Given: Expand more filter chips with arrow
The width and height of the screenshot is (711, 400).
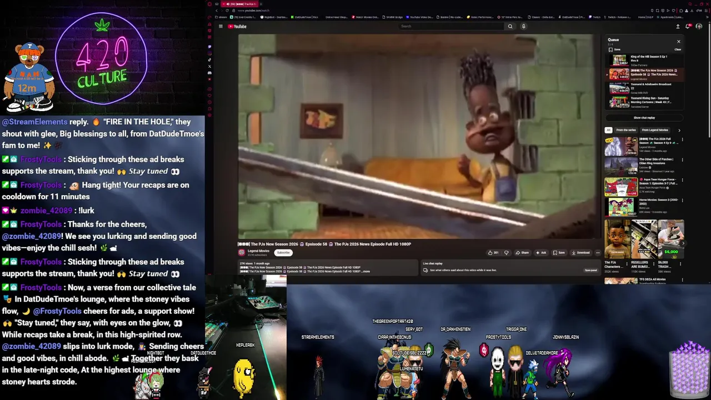Looking at the screenshot, I should pos(679,130).
